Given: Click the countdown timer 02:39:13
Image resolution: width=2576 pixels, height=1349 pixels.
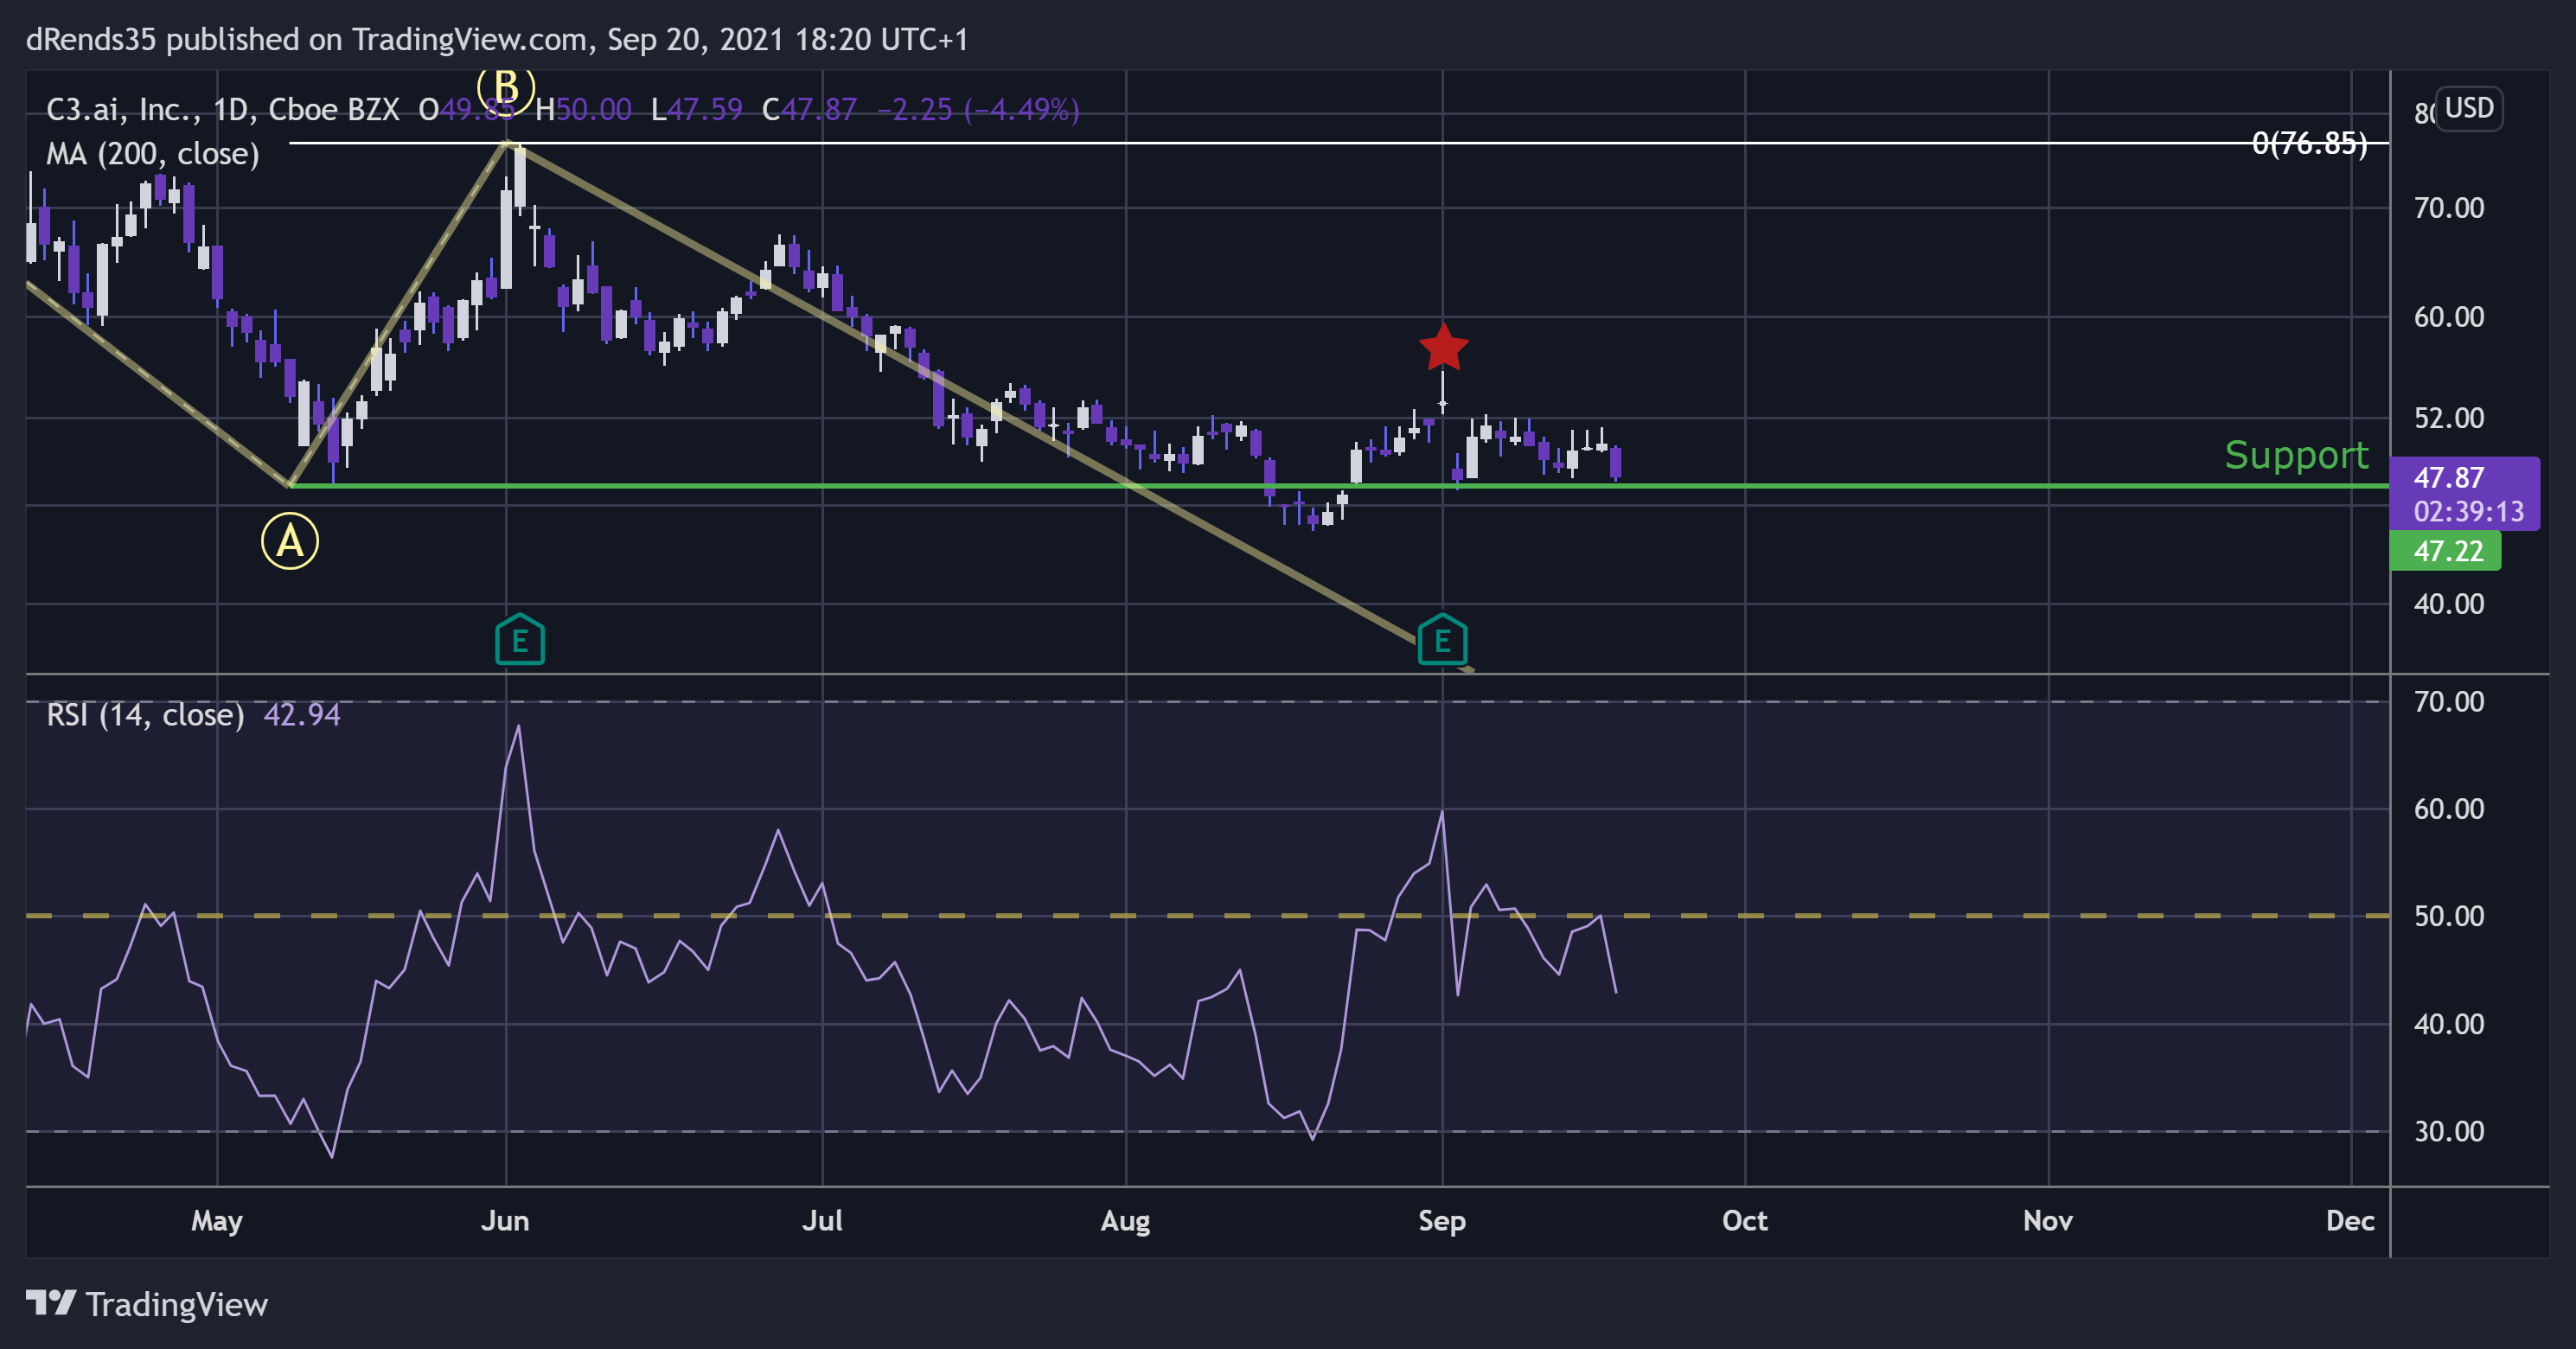Looking at the screenshot, I should coord(2468,512).
